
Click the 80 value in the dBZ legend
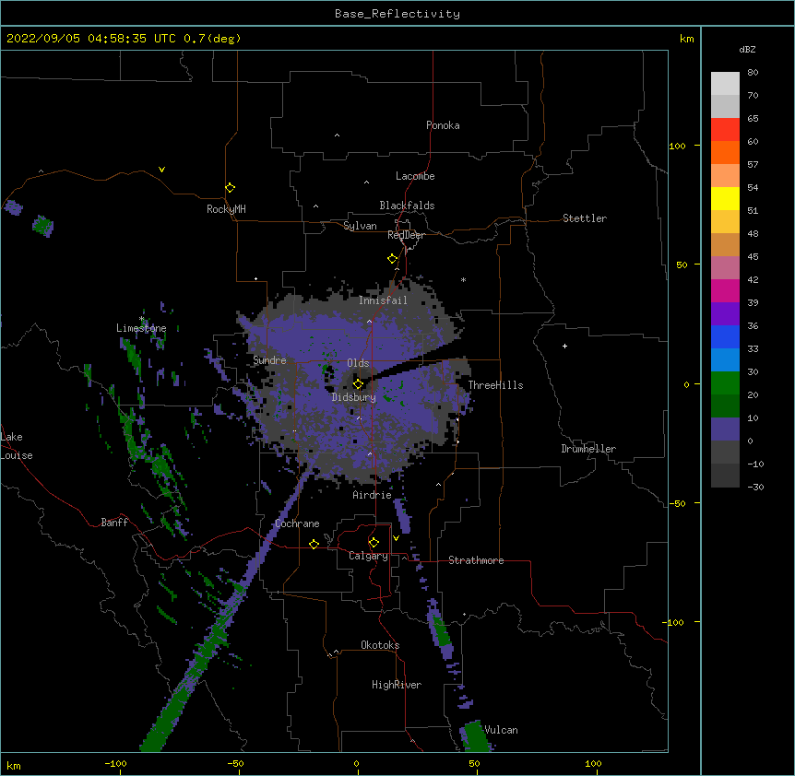coord(753,73)
